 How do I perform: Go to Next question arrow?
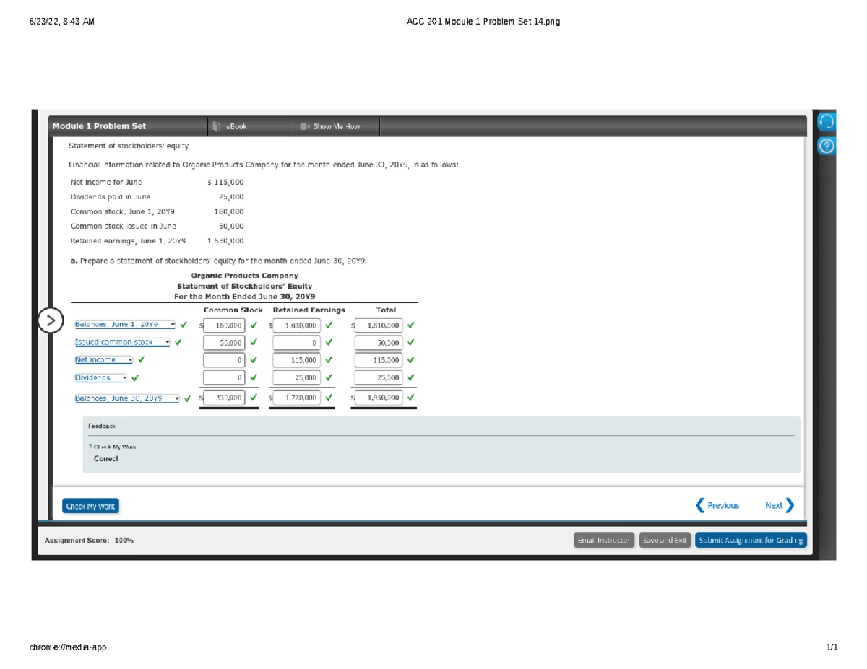pyautogui.click(x=789, y=505)
